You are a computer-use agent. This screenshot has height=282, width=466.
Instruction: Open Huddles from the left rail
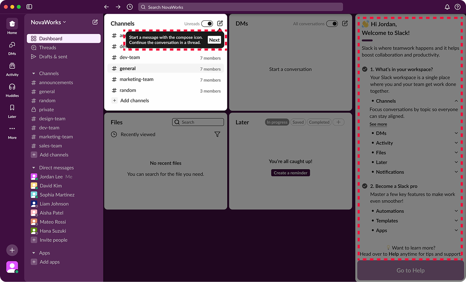(x=12, y=90)
